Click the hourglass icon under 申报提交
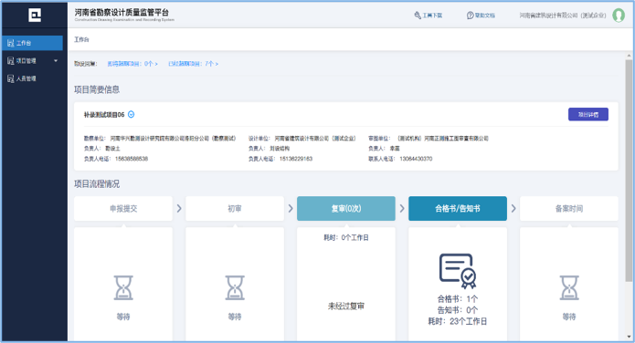635x343 pixels. (x=123, y=287)
